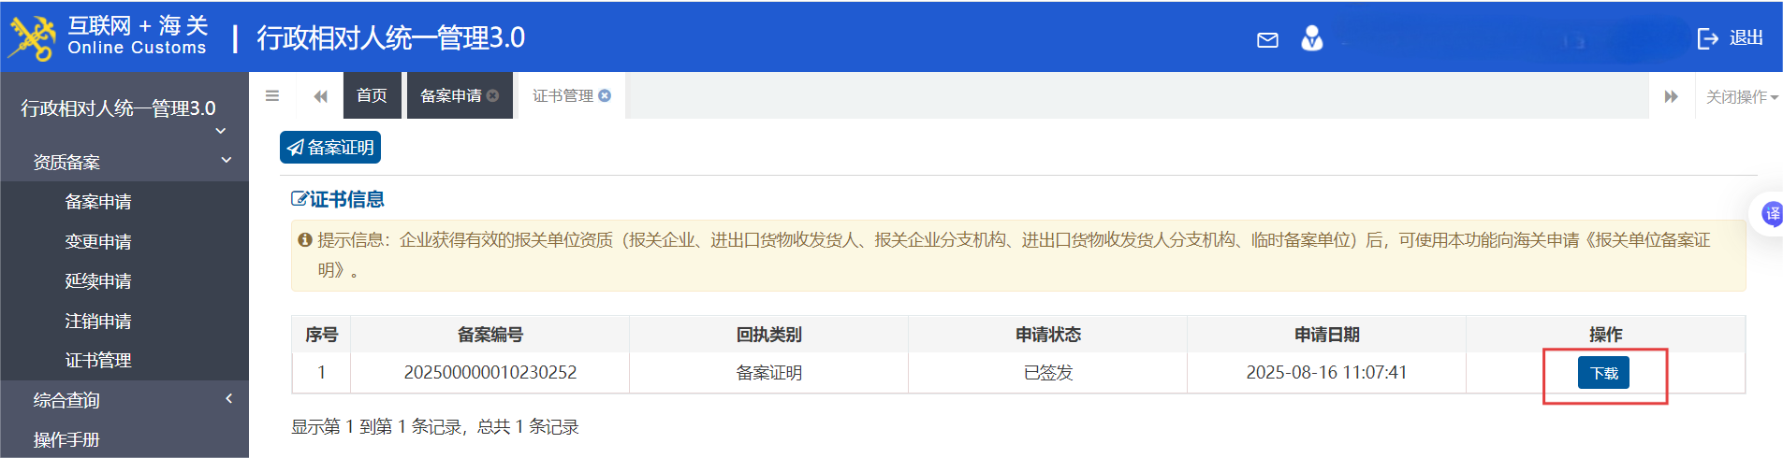The image size is (1783, 458).
Task: Open the 关闭操作 dropdown
Action: (1741, 96)
